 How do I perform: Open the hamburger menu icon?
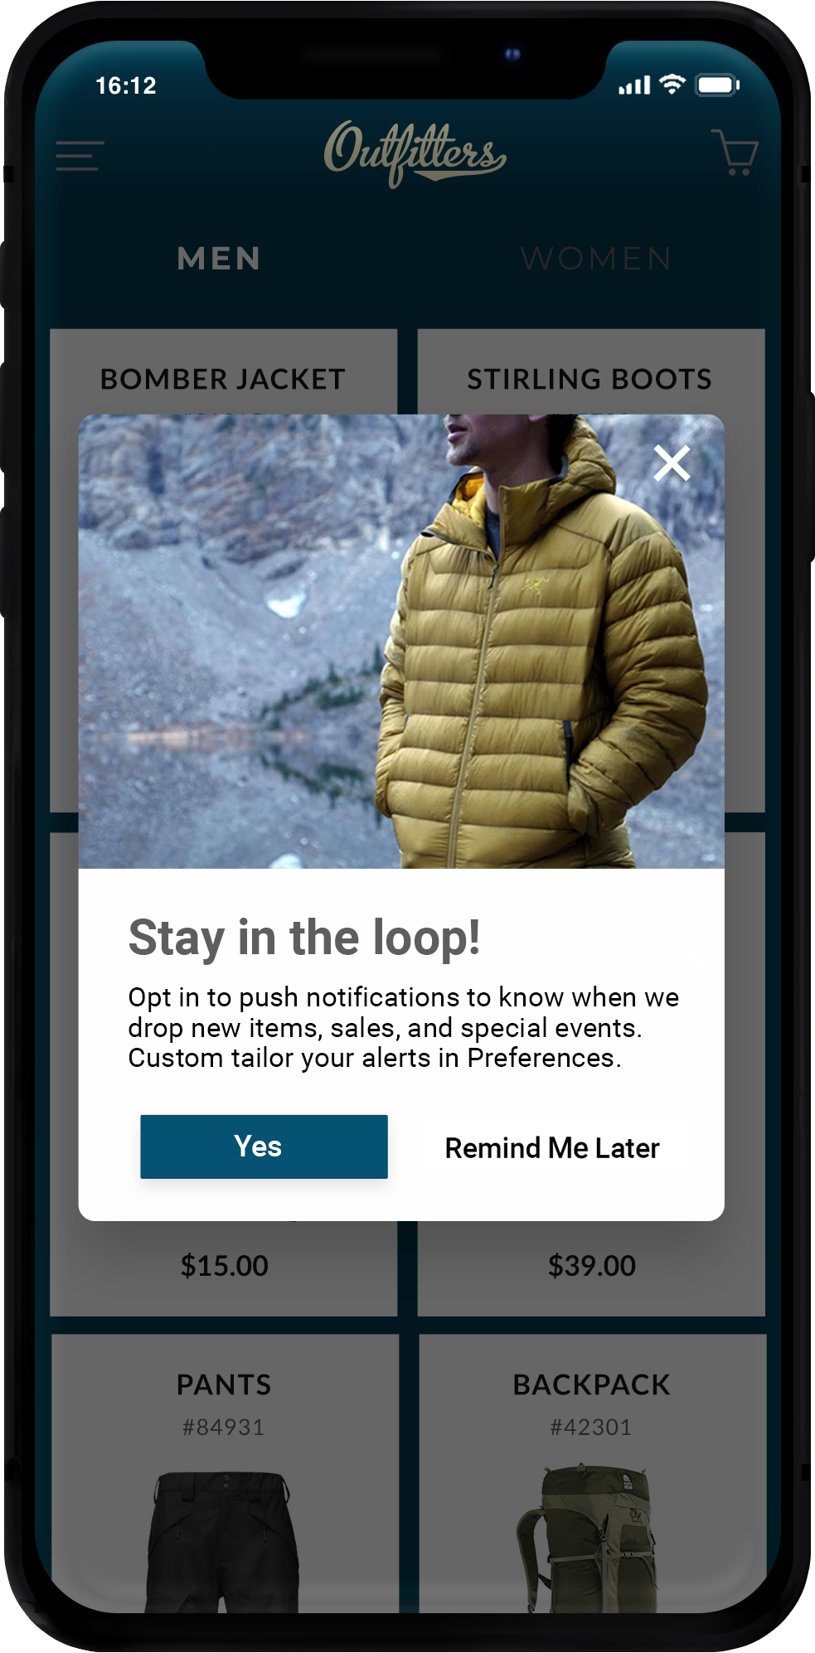pyautogui.click(x=80, y=156)
